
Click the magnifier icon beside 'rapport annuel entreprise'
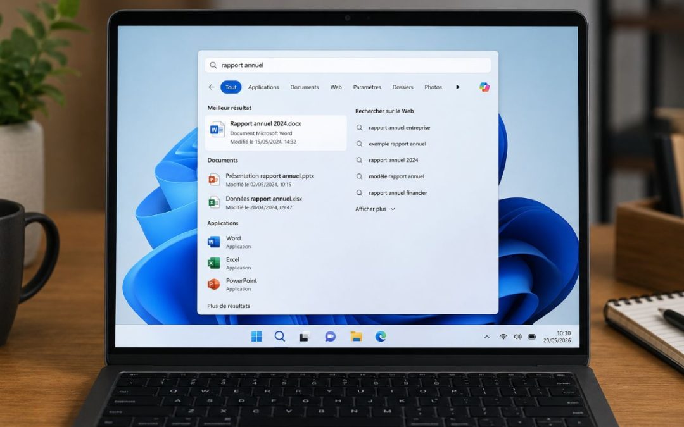(360, 128)
